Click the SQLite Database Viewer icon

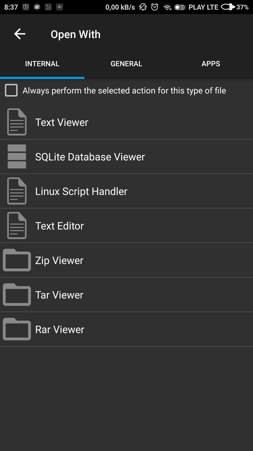(x=17, y=156)
